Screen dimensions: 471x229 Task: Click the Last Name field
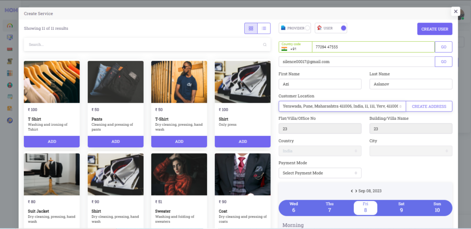coord(411,84)
